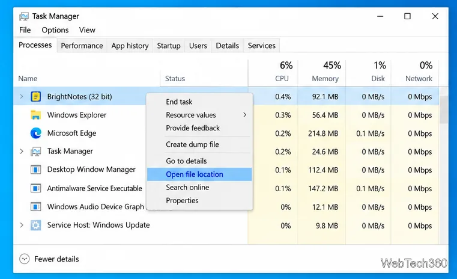Select the Windows Explorer process name
Image resolution: width=457 pixels, height=279 pixels.
[x=77, y=115]
